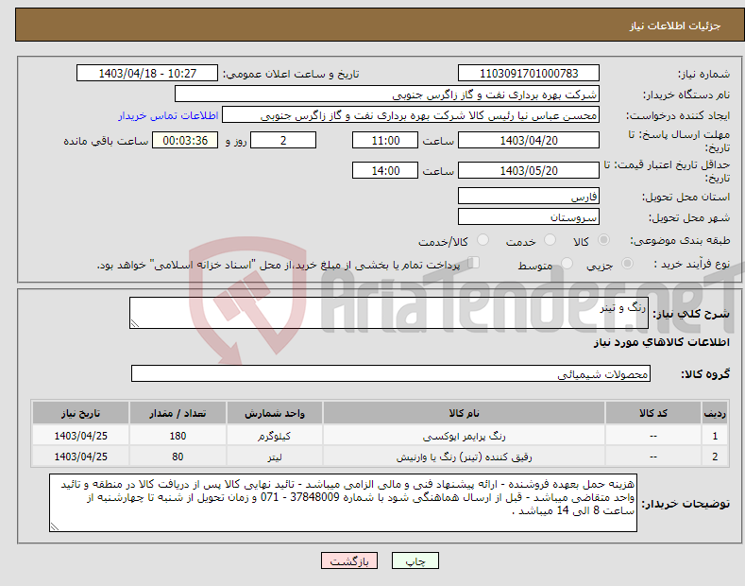Viewport: 745px width, 586px height.
Task: Click the need date of the epoxy primer row
Action: [81, 436]
